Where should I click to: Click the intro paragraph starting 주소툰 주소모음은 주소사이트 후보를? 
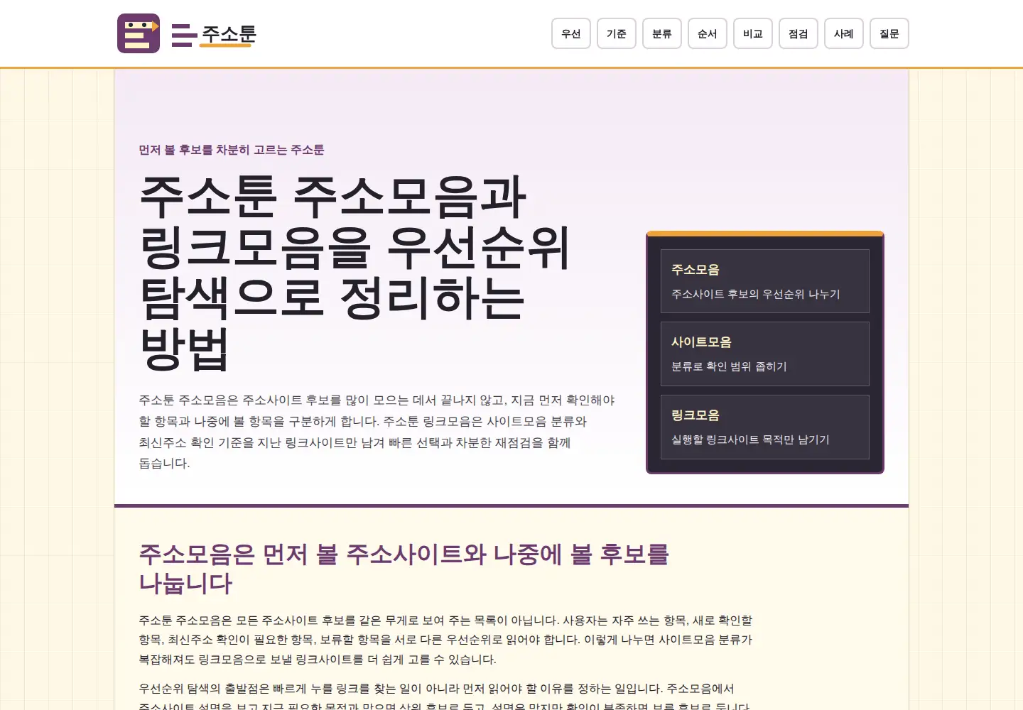tap(377, 432)
